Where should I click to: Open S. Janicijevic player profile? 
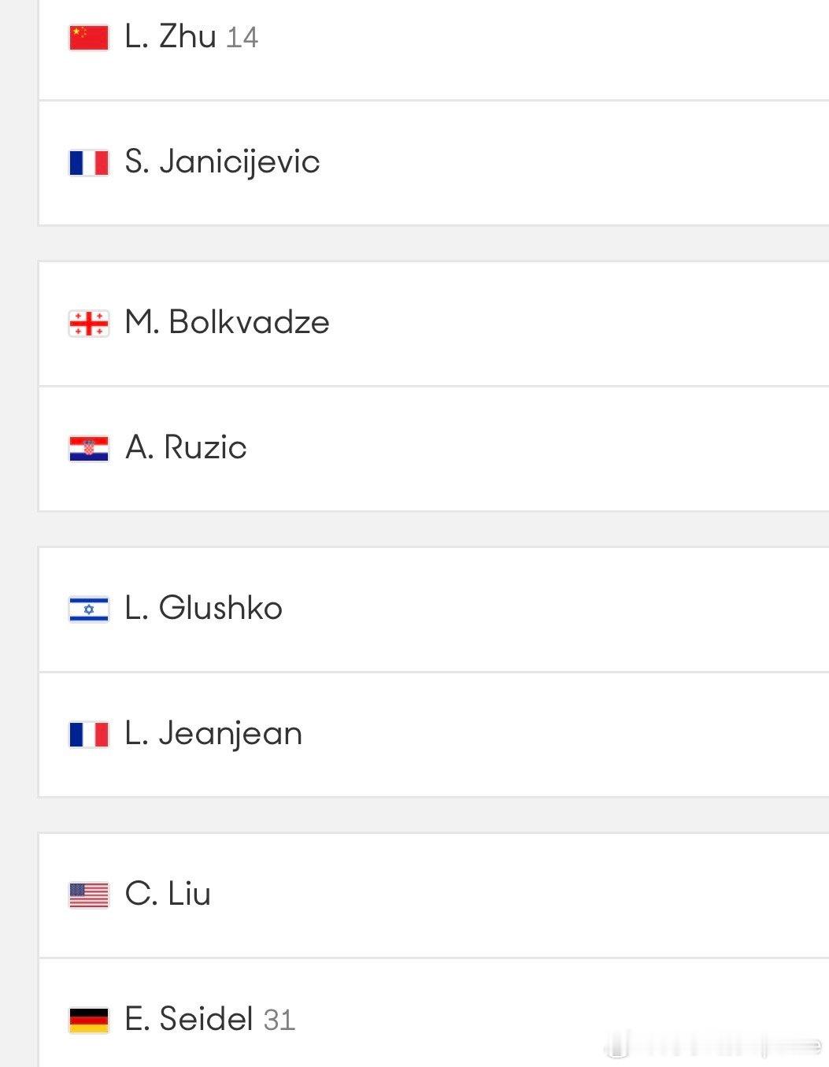(222, 162)
